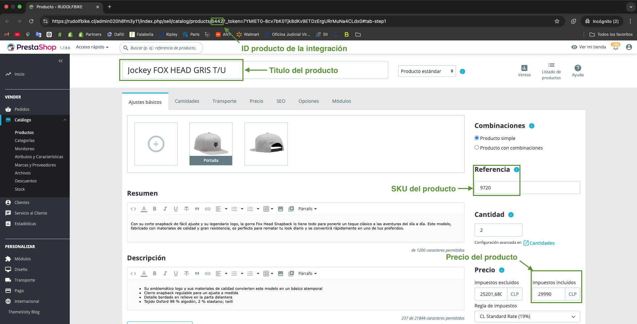This screenshot has width=637, height=324.
Task: Open a new browser tab
Action: coord(110,7)
